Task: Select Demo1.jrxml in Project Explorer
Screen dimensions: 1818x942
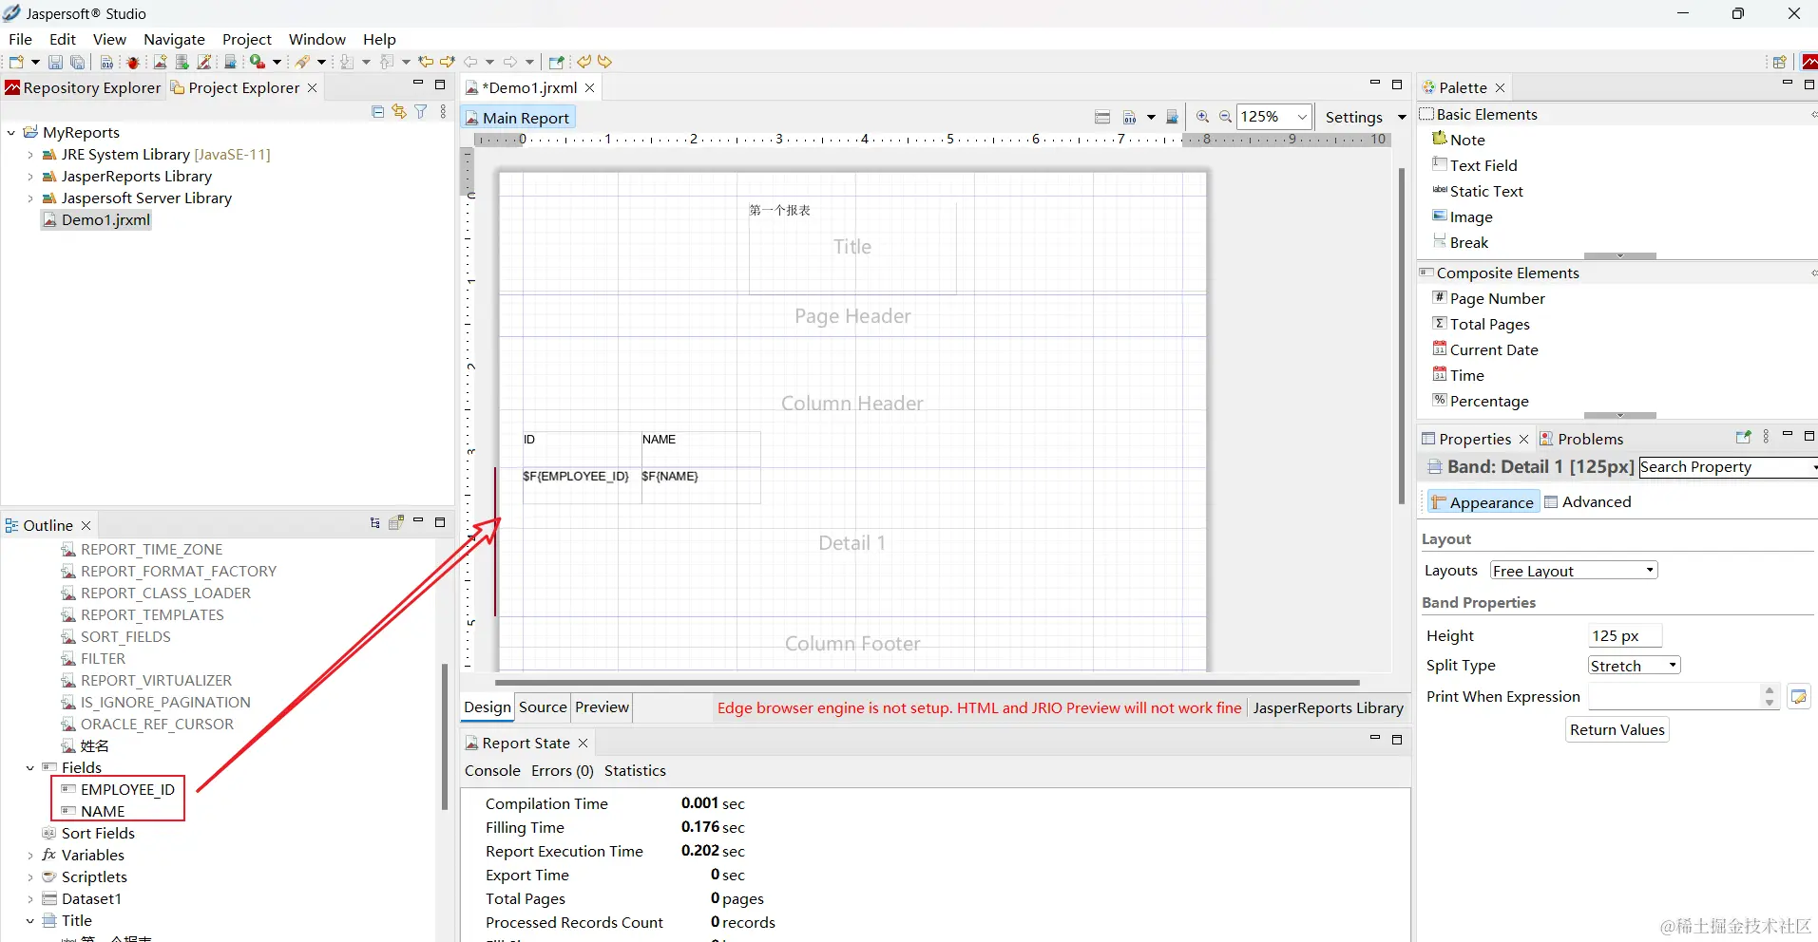Action: (96, 220)
